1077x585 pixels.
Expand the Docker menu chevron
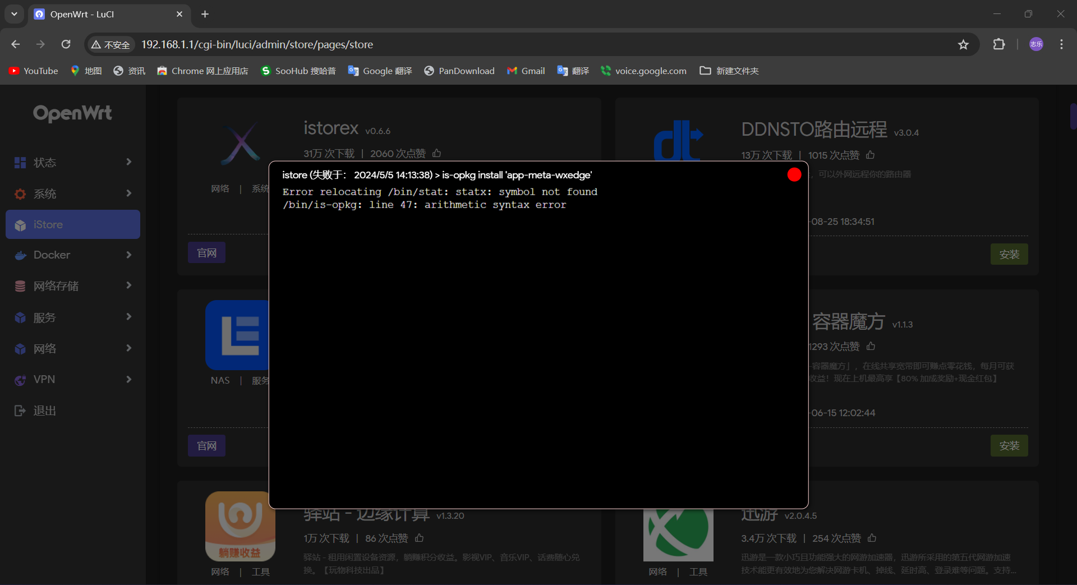tap(128, 255)
